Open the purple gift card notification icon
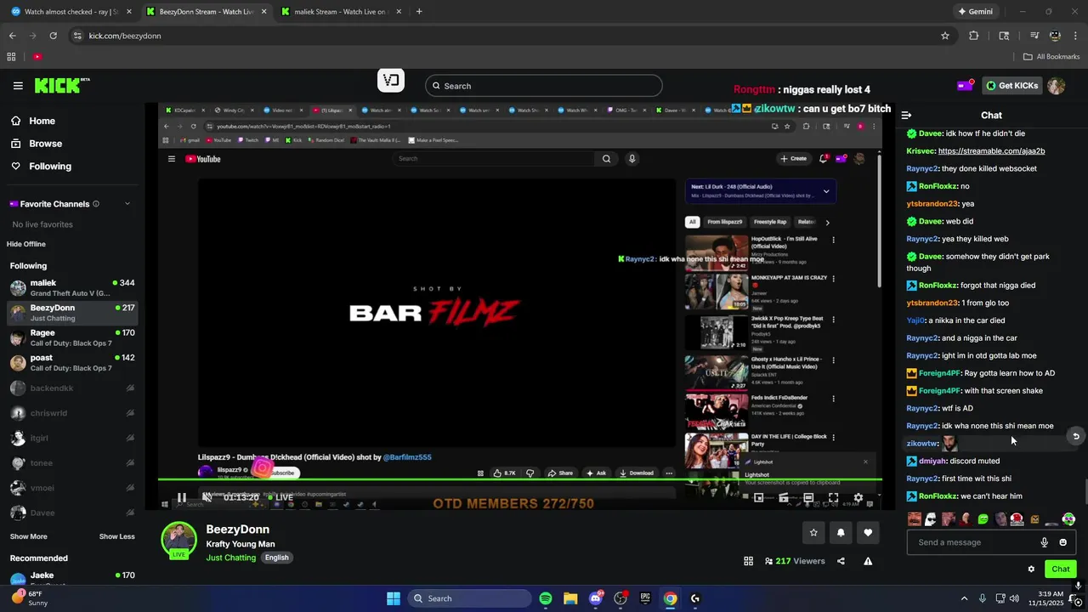This screenshot has width=1088, height=612. 965,85
